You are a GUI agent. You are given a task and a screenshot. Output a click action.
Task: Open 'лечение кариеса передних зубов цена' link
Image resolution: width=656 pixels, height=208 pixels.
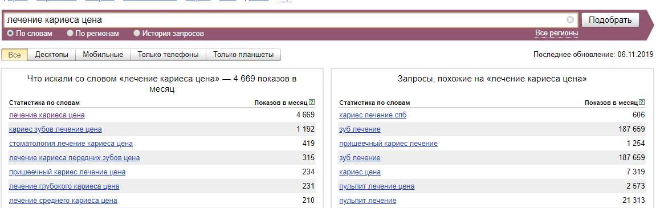pyautogui.click(x=75, y=158)
